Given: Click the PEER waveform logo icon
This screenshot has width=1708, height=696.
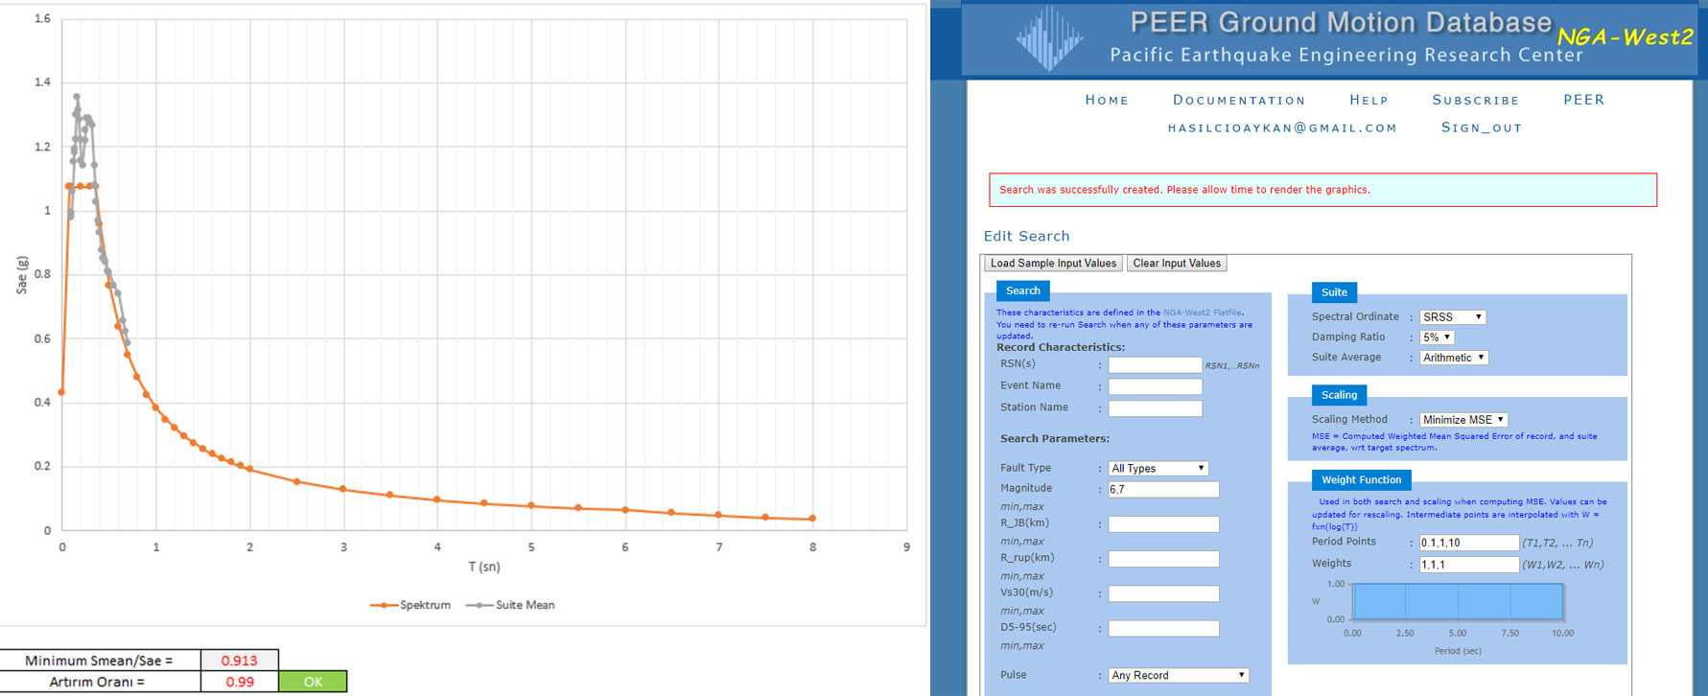Looking at the screenshot, I should (1049, 38).
